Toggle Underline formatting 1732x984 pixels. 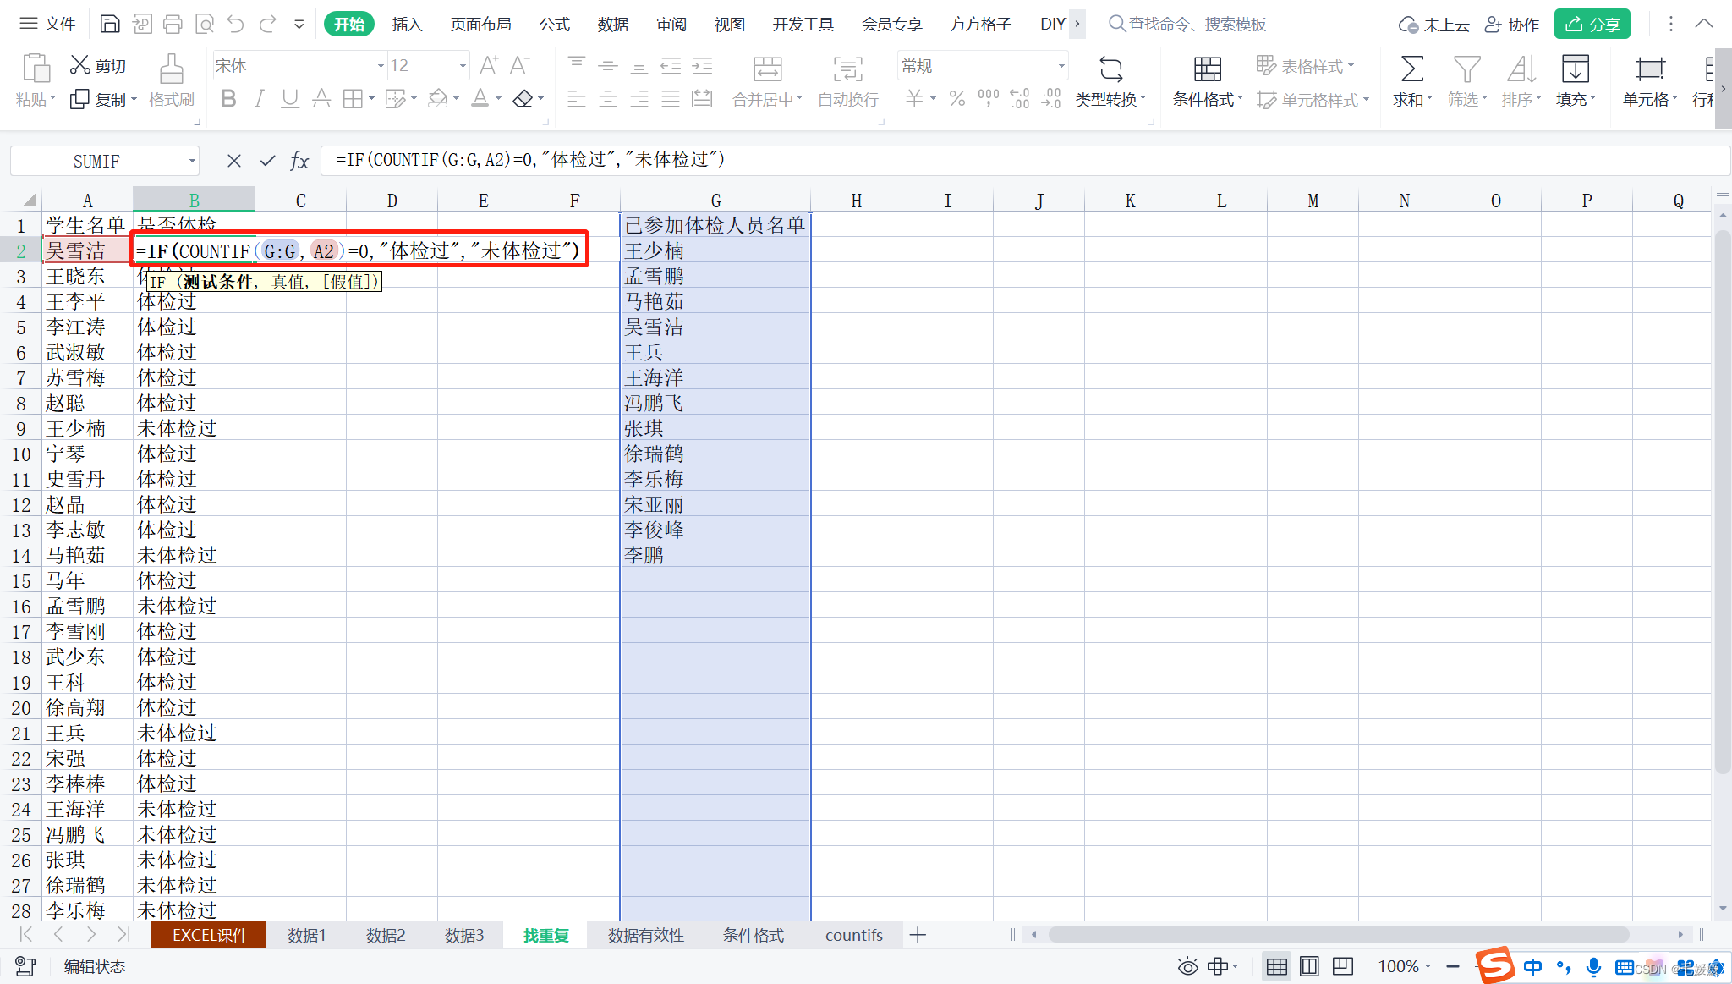pos(290,99)
